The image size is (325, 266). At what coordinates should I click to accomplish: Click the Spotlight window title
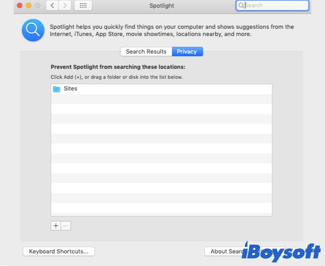(x=161, y=6)
